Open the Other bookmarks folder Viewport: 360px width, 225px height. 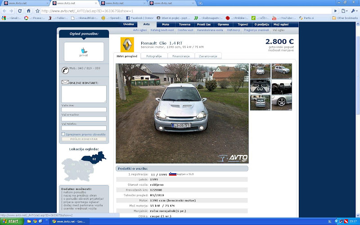tap(345, 18)
